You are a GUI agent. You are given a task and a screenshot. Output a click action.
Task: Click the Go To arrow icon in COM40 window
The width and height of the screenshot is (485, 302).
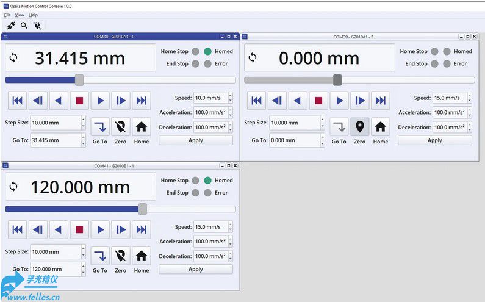100,127
